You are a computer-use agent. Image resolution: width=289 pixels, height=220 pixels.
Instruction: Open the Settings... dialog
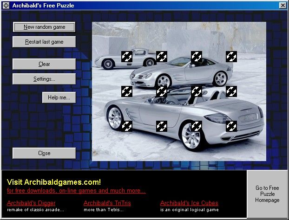(44, 79)
